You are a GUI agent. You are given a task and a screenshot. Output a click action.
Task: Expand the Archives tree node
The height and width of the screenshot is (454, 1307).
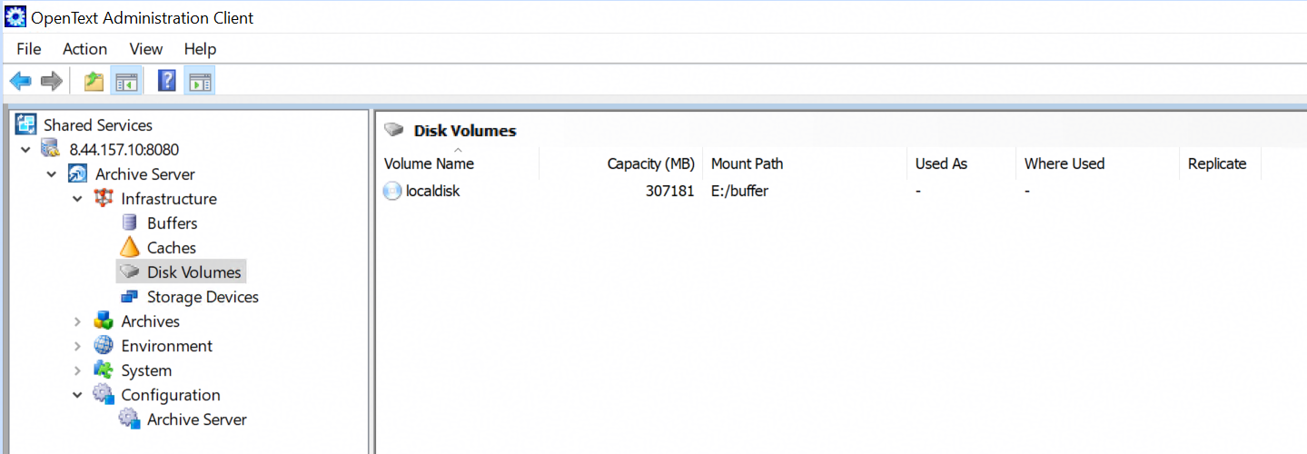coord(78,321)
